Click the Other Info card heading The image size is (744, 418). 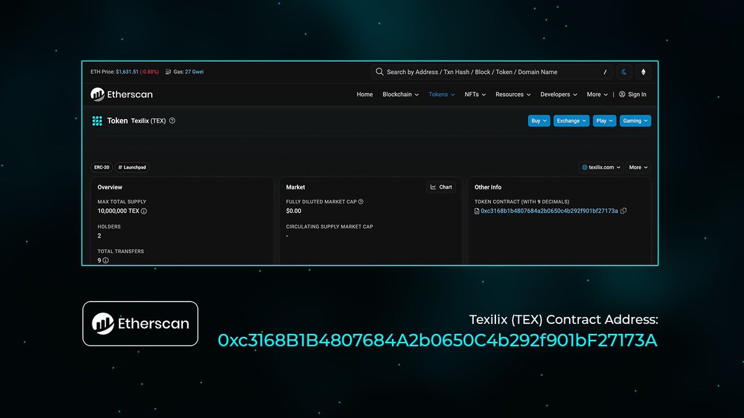[488, 187]
